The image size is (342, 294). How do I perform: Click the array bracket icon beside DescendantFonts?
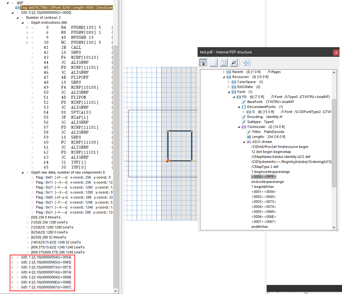(244, 107)
